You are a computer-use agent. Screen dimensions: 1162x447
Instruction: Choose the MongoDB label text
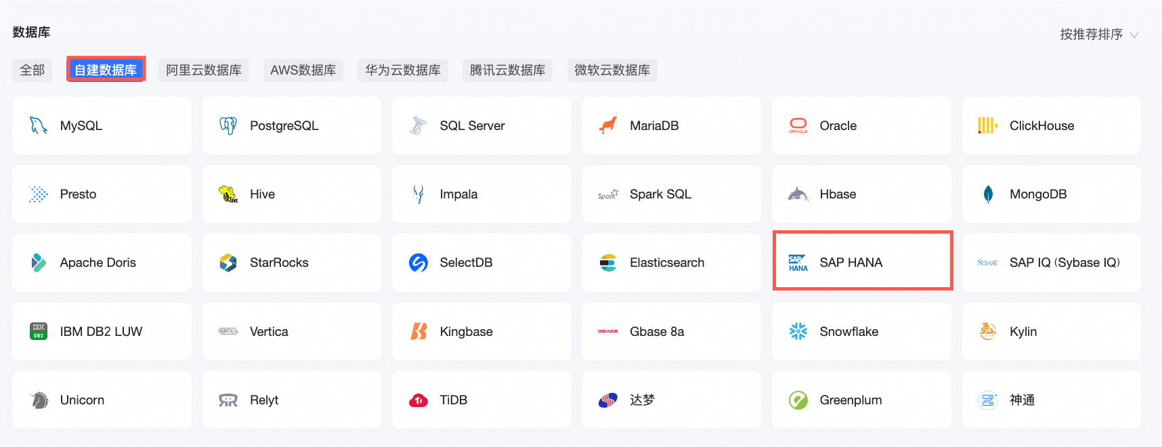(x=1038, y=194)
